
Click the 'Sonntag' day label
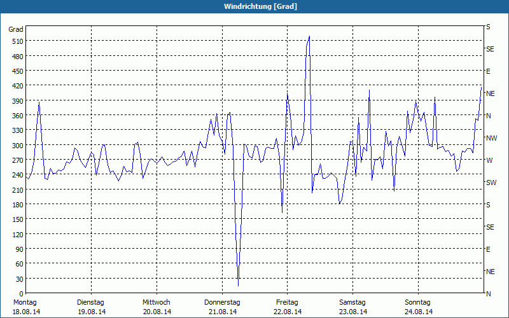click(x=417, y=303)
